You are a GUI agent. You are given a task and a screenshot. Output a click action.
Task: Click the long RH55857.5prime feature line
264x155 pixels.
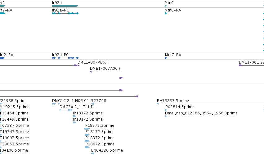click(210, 104)
